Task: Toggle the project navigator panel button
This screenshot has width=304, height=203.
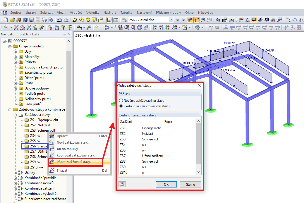Action: coord(109,20)
